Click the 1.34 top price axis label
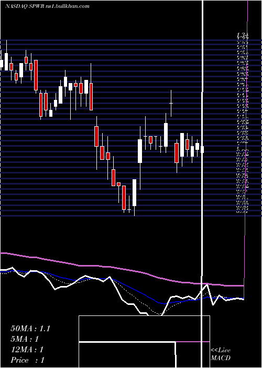 (242, 35)
